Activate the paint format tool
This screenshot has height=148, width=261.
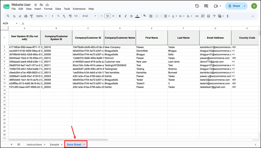[x=32, y=16]
